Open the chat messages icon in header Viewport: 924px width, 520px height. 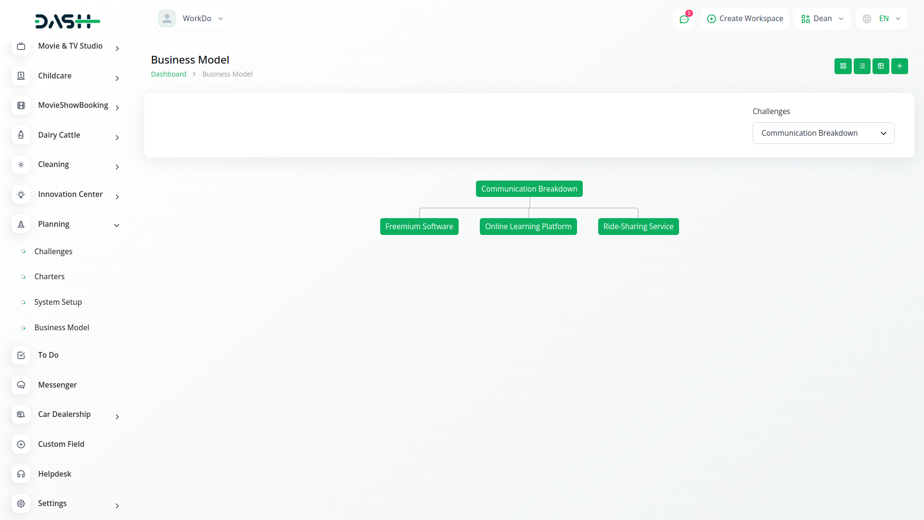[684, 19]
